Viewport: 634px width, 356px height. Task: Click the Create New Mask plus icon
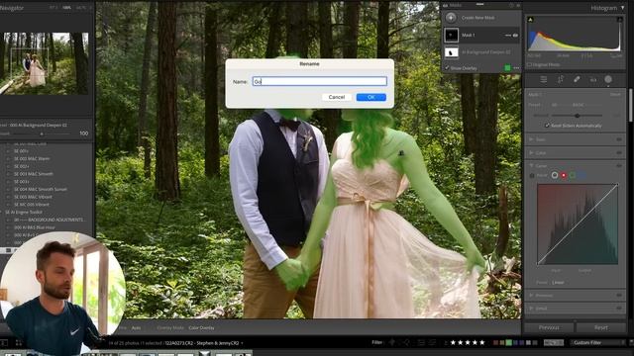click(x=451, y=18)
